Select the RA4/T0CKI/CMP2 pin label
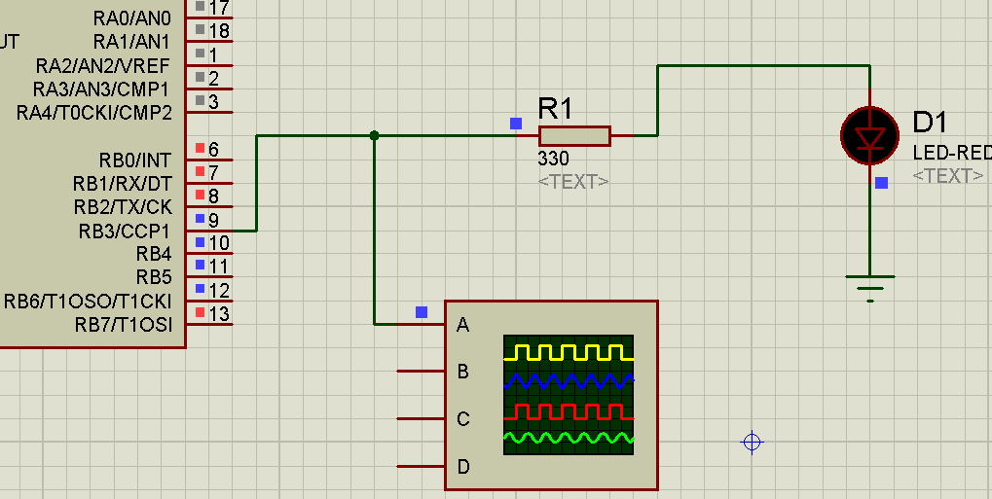992x499 pixels. pyautogui.click(x=94, y=113)
